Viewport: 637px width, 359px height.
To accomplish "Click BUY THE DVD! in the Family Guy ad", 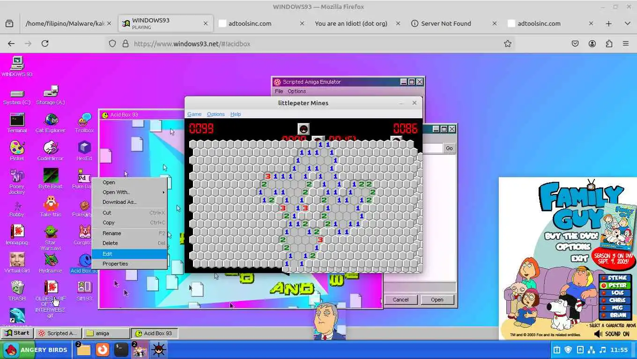I will tap(571, 236).
